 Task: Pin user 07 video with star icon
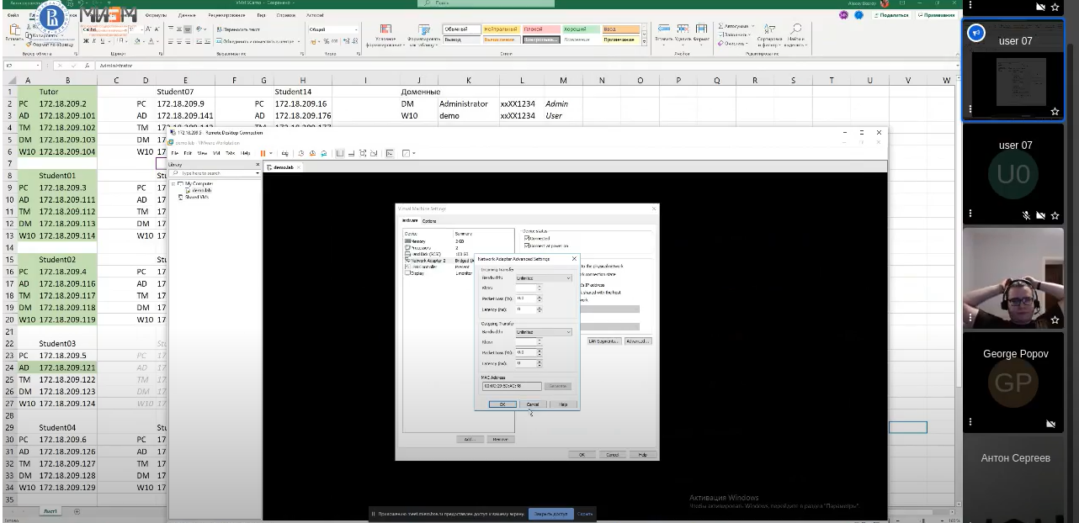[1055, 111]
